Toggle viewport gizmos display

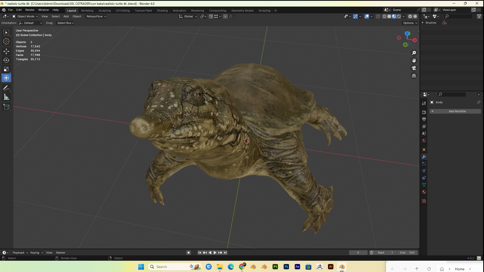coord(355,16)
